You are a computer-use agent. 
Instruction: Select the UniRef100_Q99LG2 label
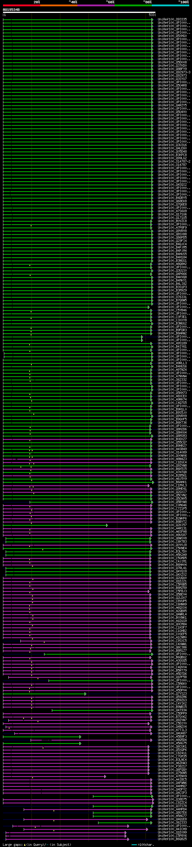(x=172, y=158)
